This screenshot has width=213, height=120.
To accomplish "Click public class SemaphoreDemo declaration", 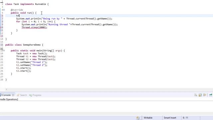I will (x=24, y=45).
